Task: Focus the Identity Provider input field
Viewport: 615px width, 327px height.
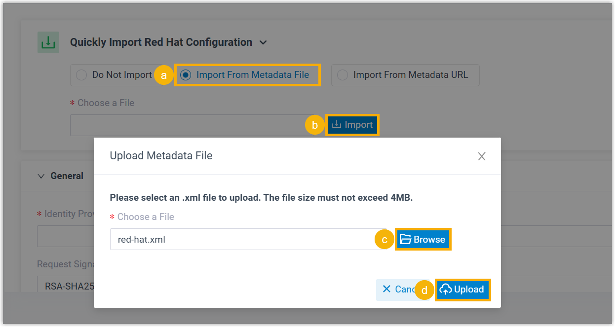Action: coord(65,236)
